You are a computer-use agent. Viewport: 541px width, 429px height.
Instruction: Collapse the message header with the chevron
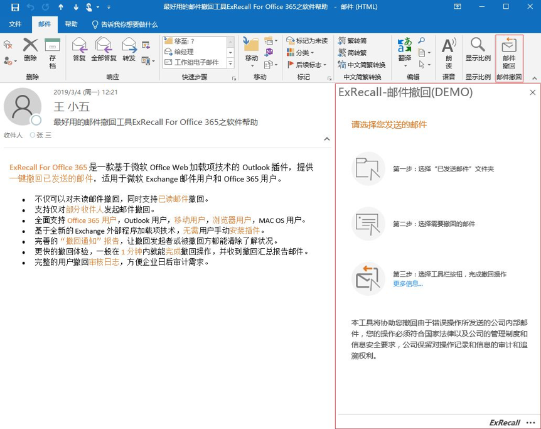pos(327,139)
